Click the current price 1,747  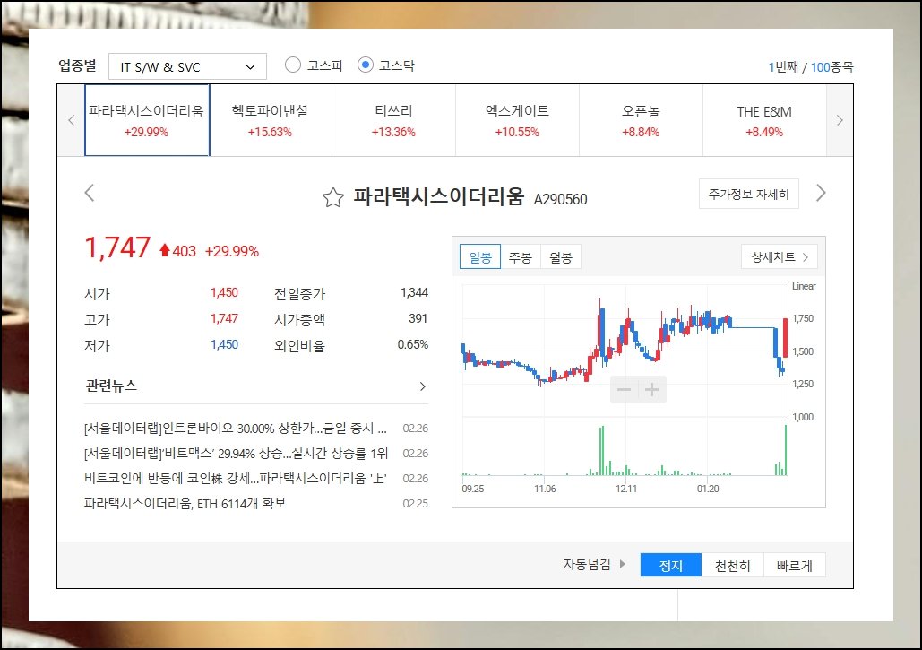point(117,247)
